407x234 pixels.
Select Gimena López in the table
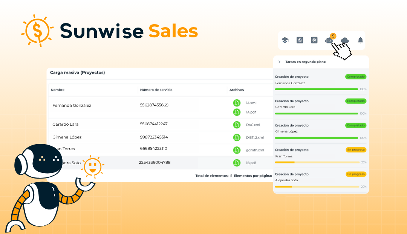tap(67, 137)
